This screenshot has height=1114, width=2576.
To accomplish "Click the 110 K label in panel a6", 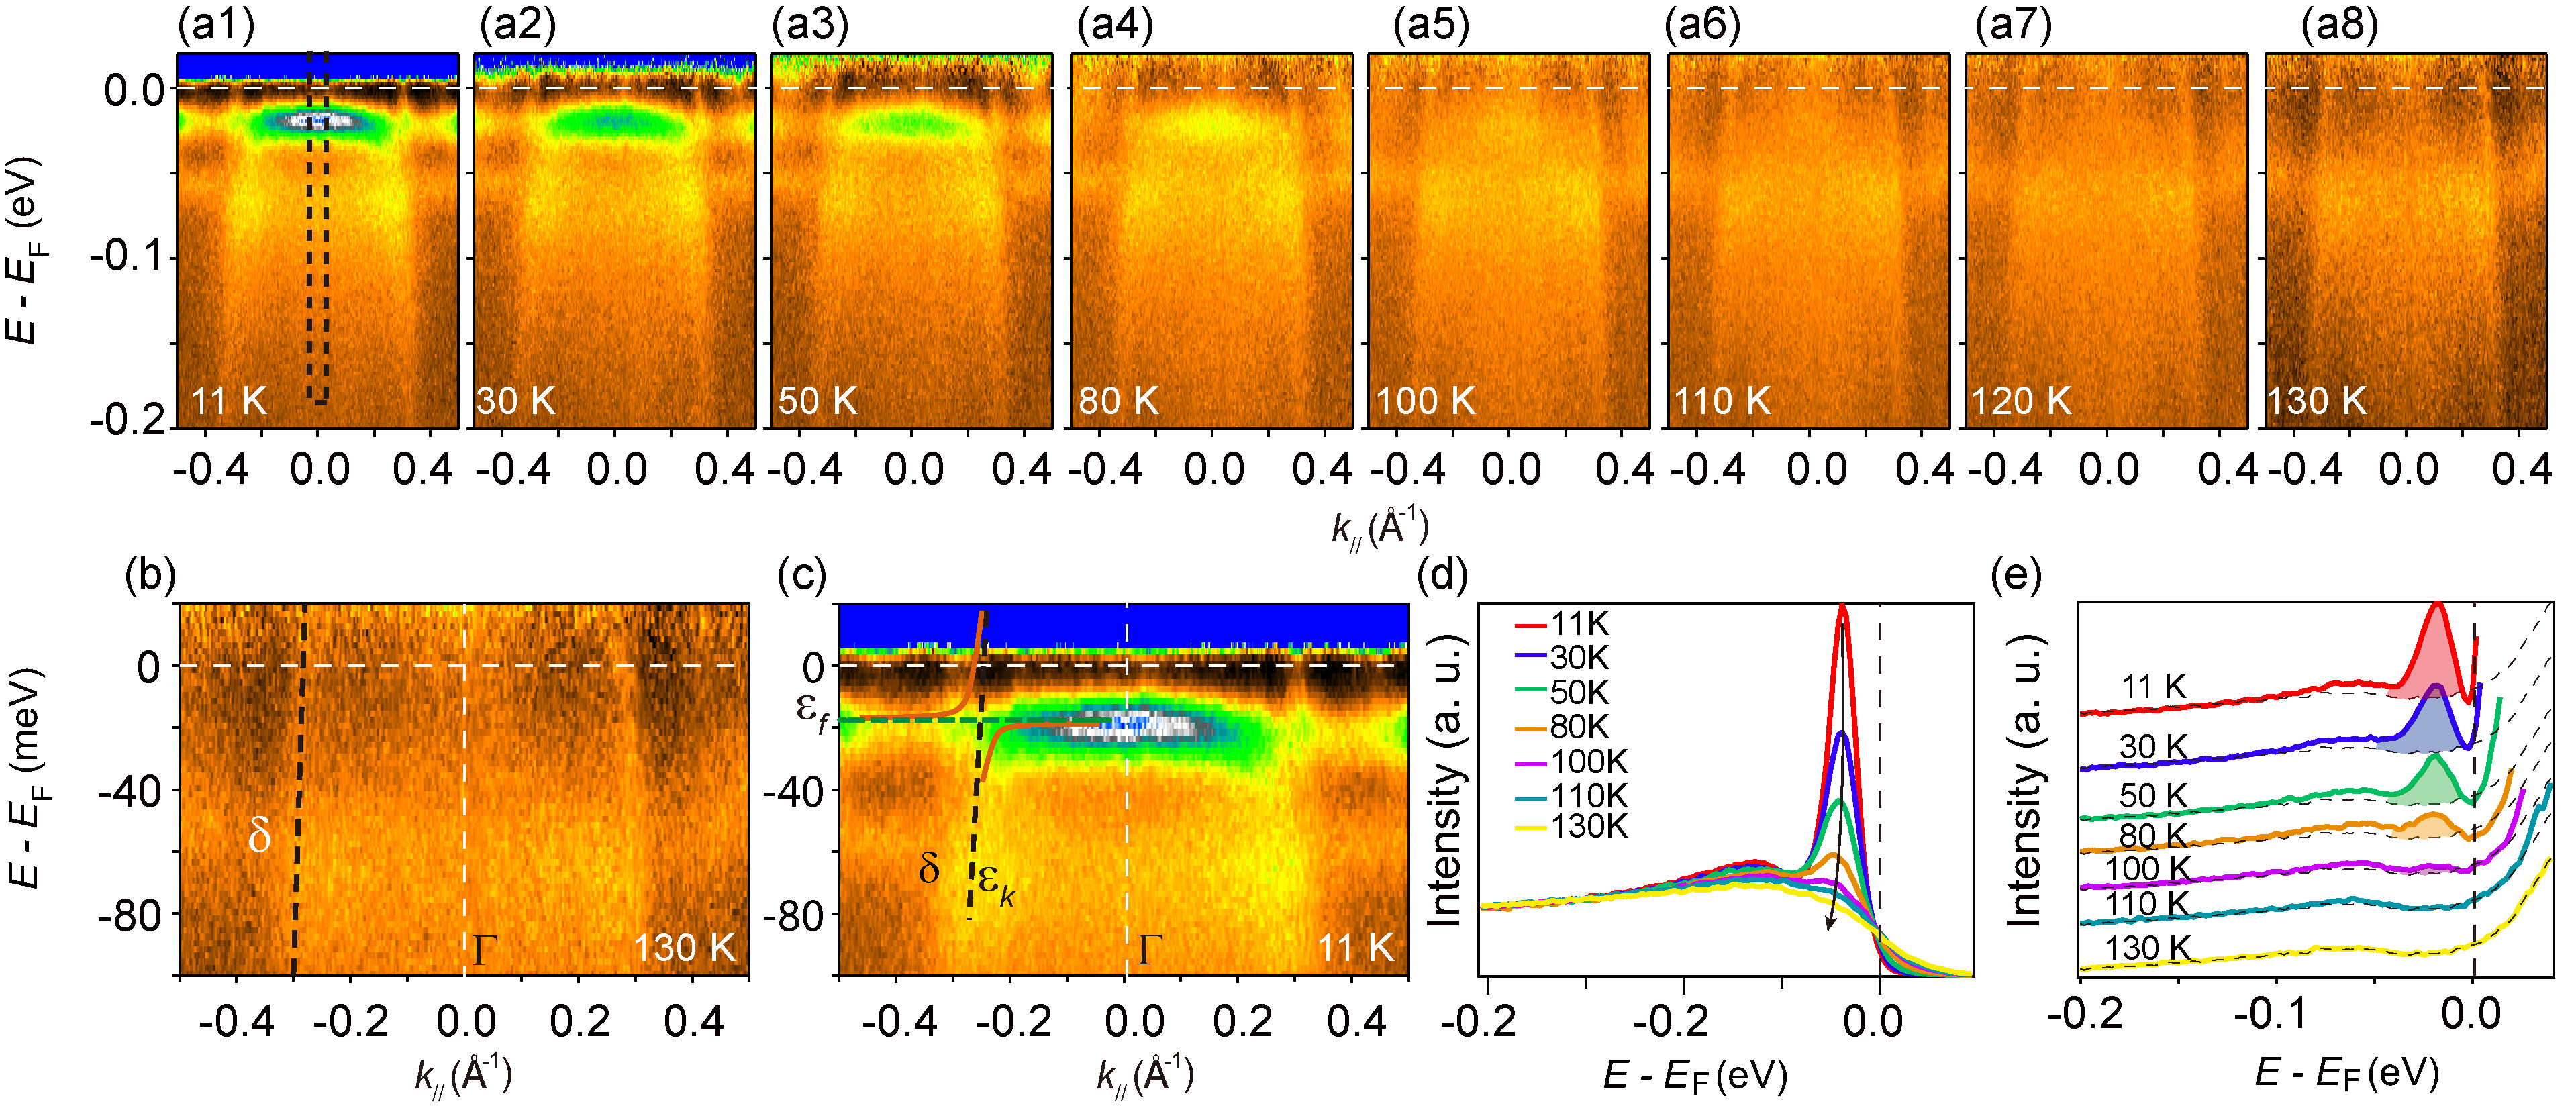I will coord(1722,401).
